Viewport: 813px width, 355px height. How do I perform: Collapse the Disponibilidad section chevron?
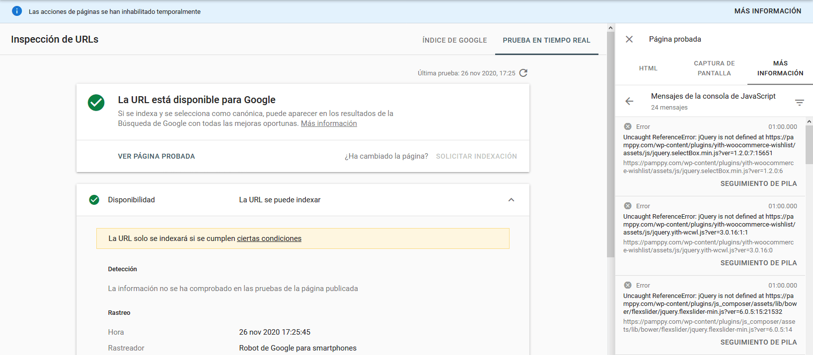tap(511, 200)
